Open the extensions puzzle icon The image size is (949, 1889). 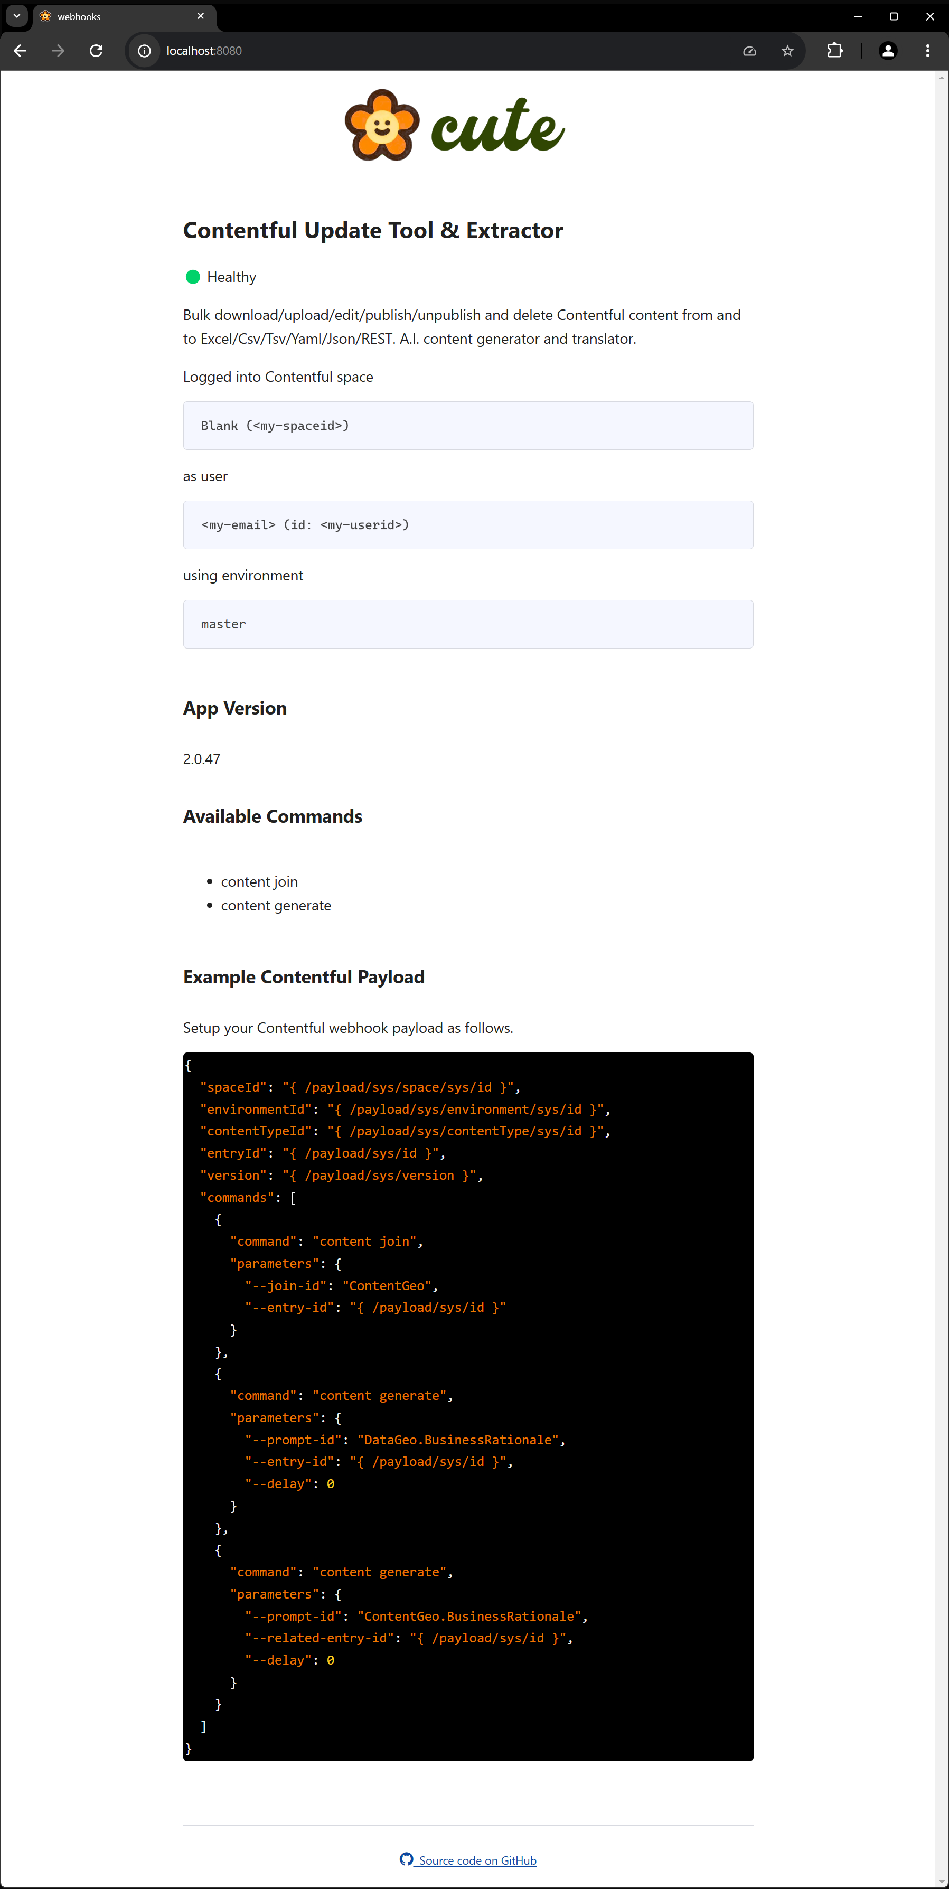pyautogui.click(x=834, y=51)
